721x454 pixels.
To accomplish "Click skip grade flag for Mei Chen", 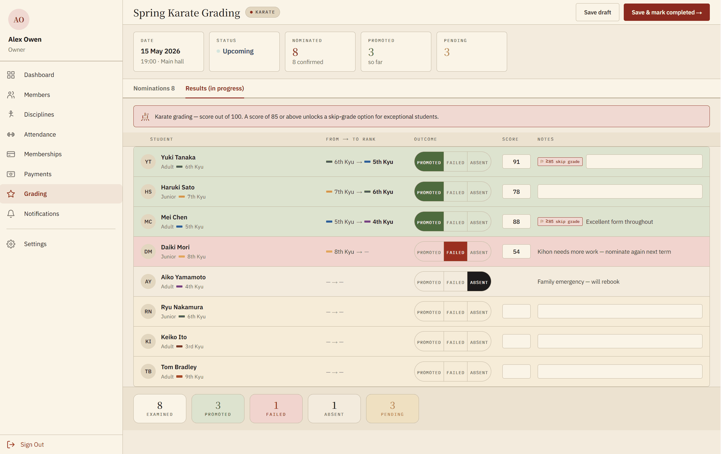I will click(560, 221).
